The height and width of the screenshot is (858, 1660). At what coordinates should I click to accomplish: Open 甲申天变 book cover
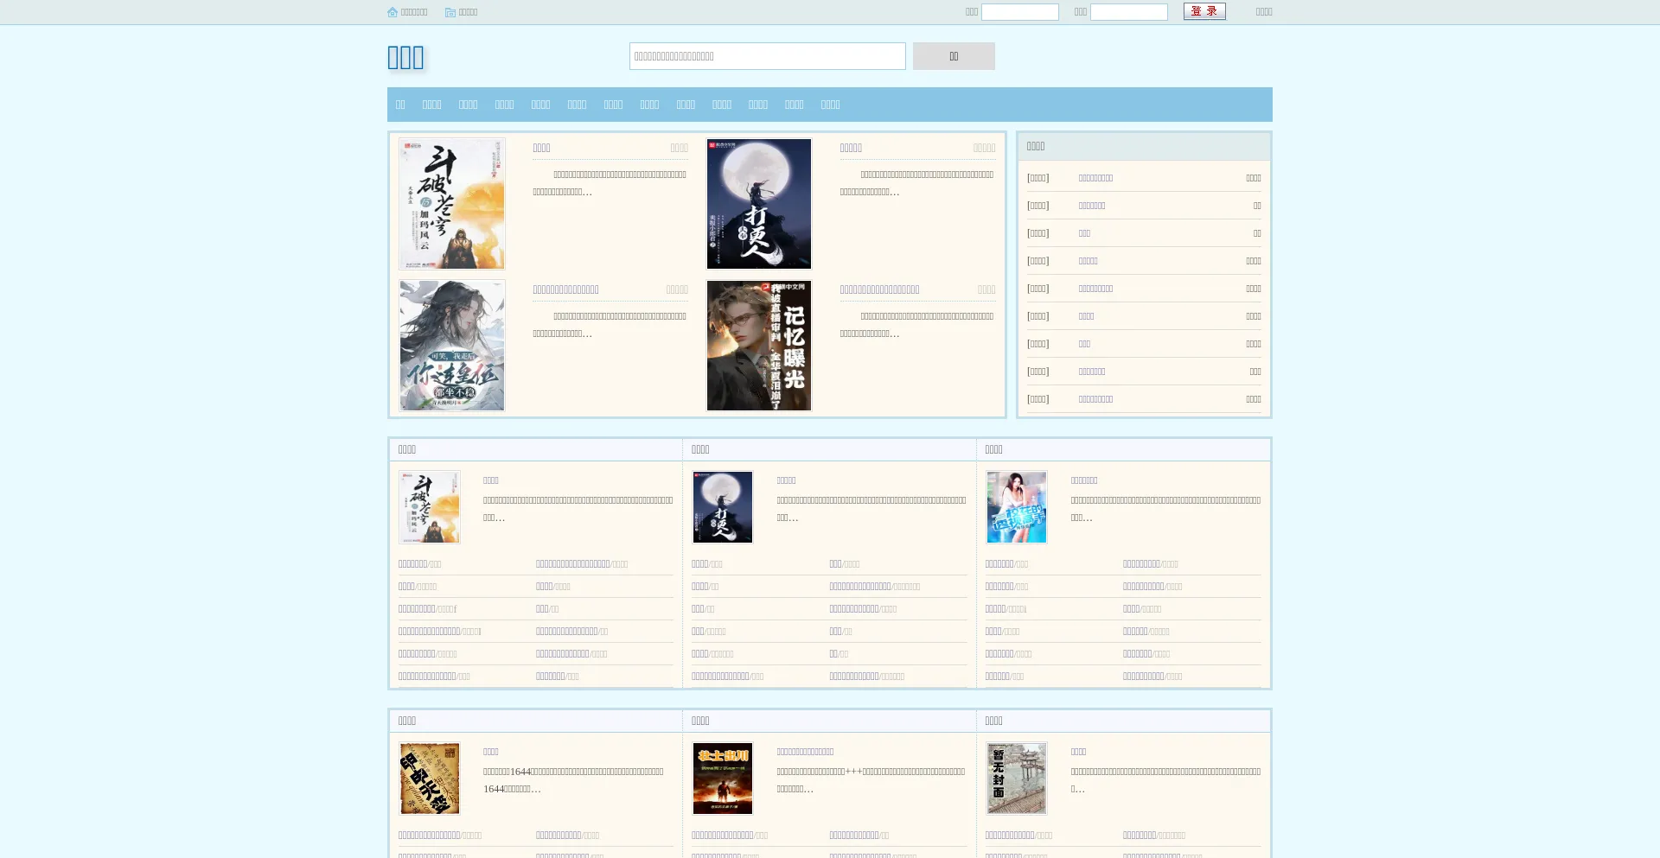[430, 779]
